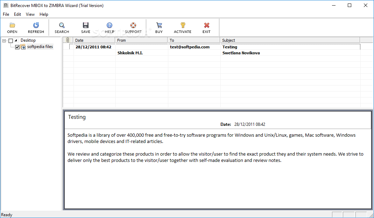Click the Testing heading in preview pane

pos(77,117)
